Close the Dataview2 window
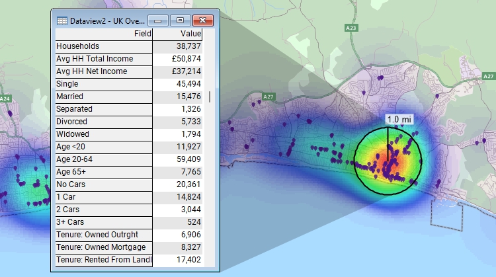496x277 pixels. [x=204, y=20]
